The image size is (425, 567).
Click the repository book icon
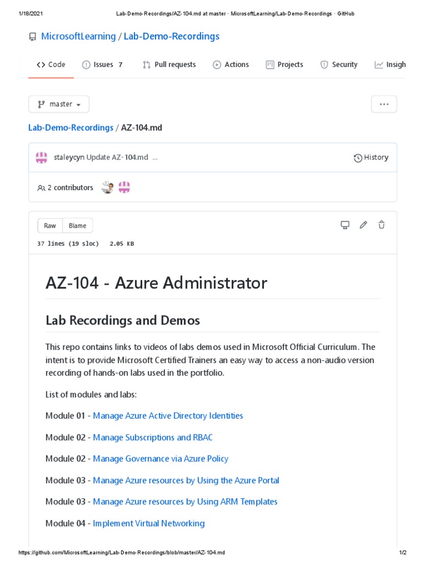pos(33,37)
